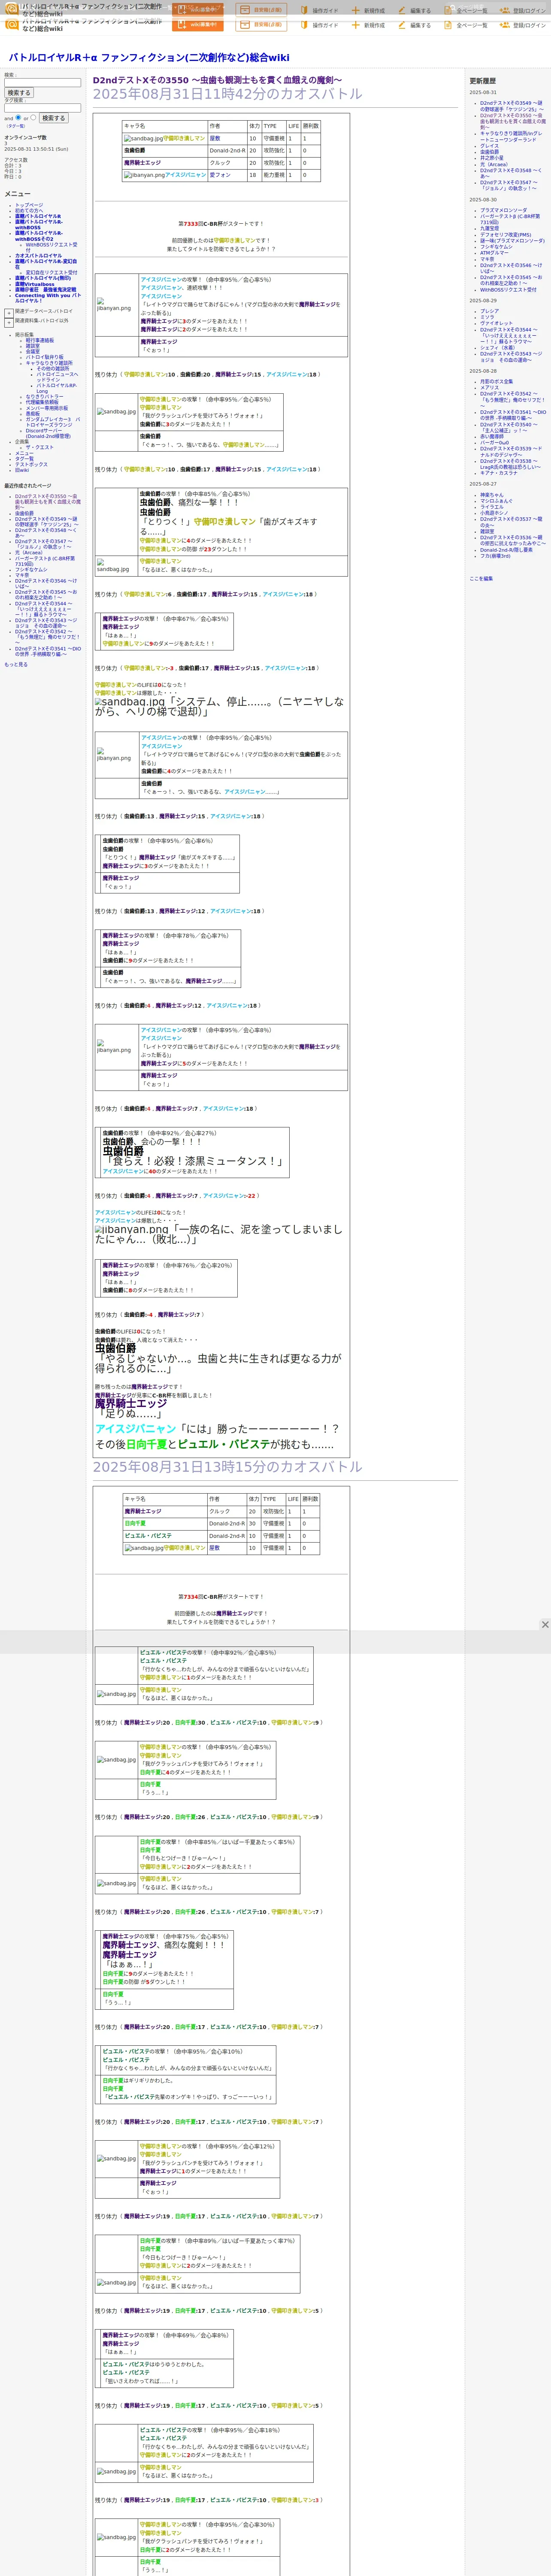
Task: Select the 'or' radio button
Action: (33, 117)
